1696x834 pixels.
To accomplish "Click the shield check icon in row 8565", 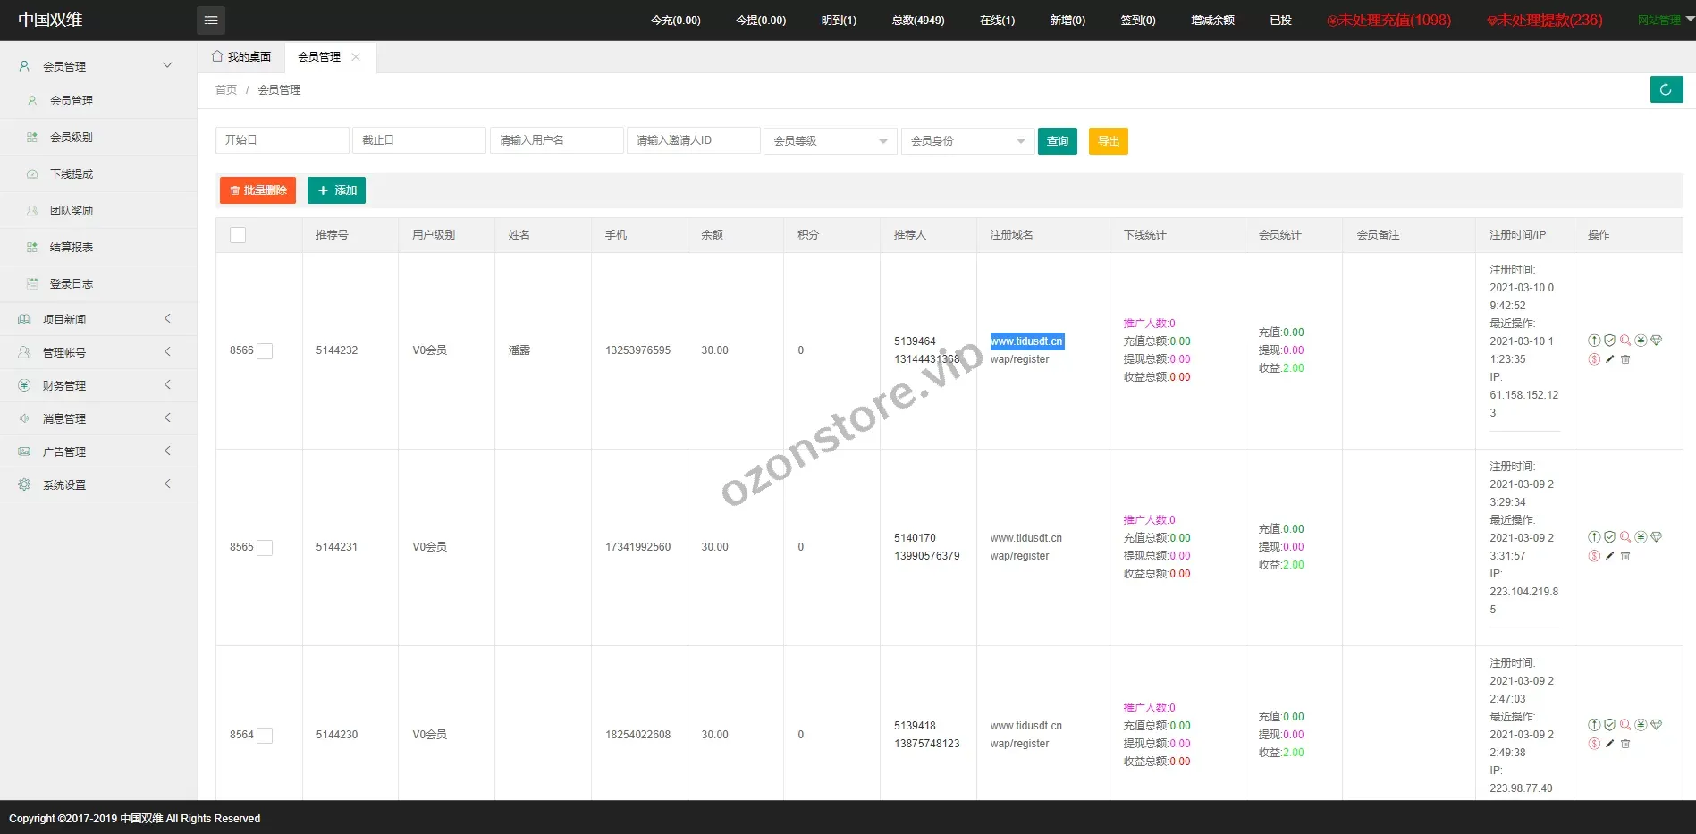I will click(x=1609, y=537).
